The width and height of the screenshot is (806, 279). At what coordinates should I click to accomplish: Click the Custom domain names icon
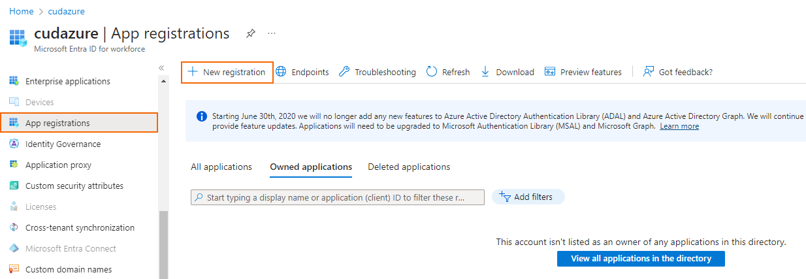click(14, 269)
